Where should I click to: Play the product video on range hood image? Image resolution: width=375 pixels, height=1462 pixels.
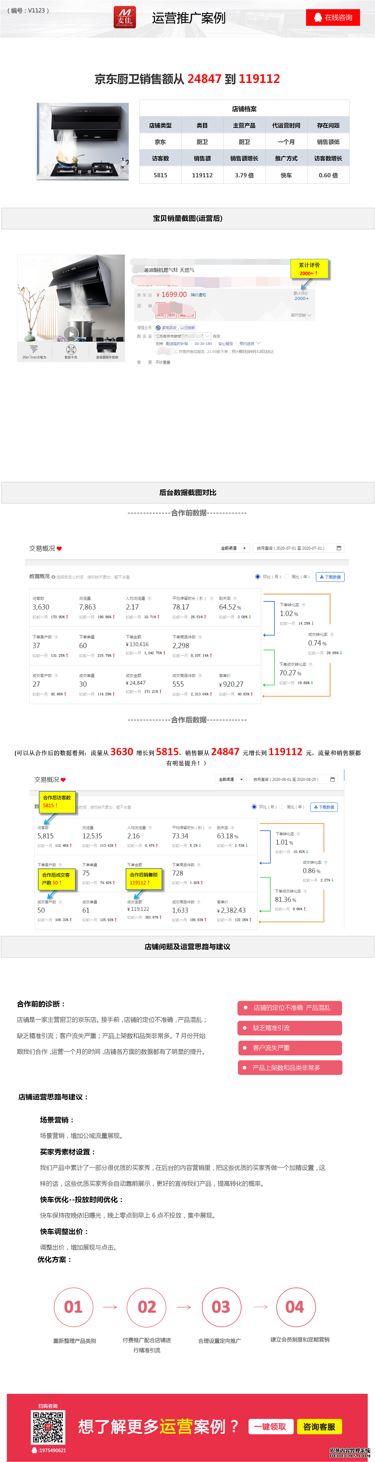[x=71, y=334]
